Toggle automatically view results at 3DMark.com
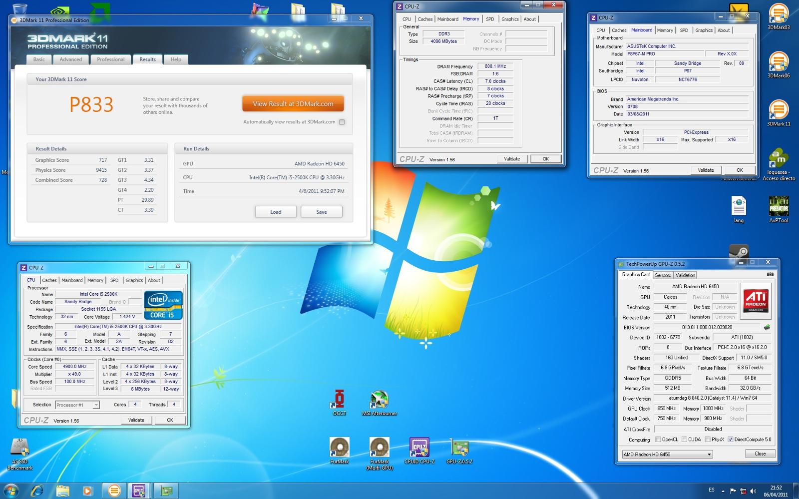799x499 pixels. [342, 122]
